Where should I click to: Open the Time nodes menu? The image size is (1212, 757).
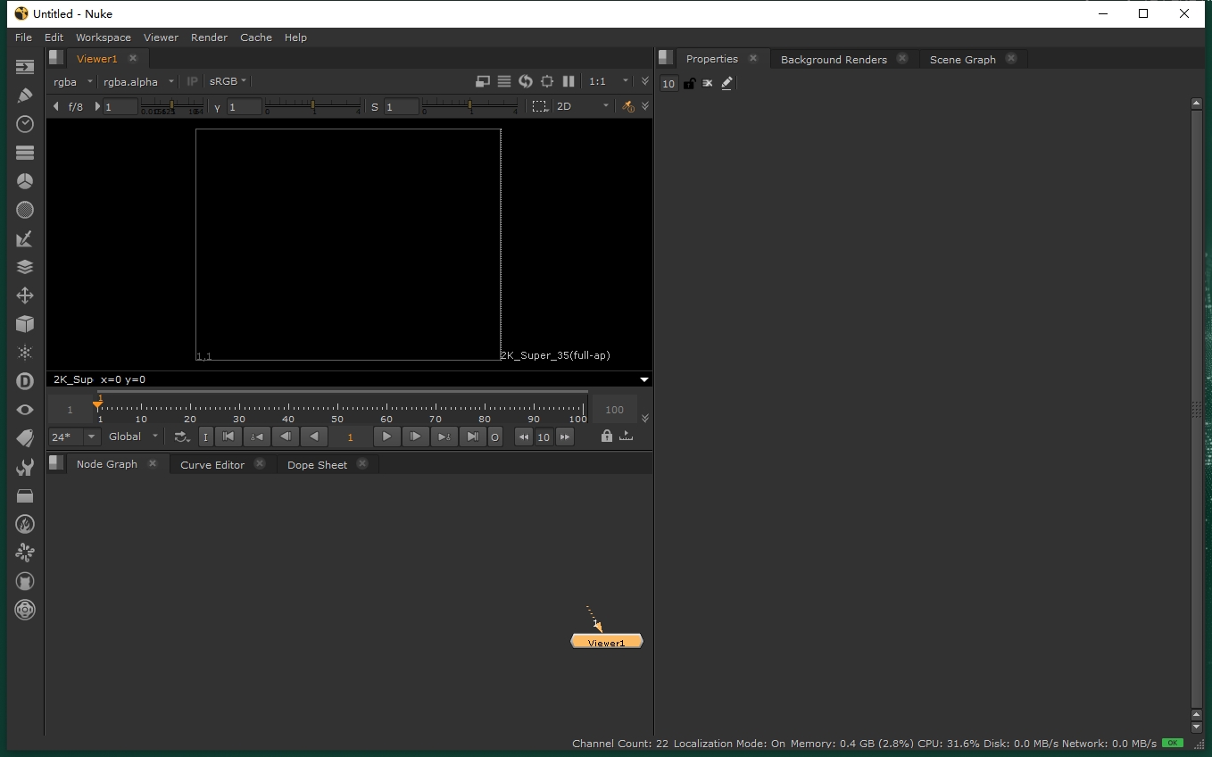24,124
